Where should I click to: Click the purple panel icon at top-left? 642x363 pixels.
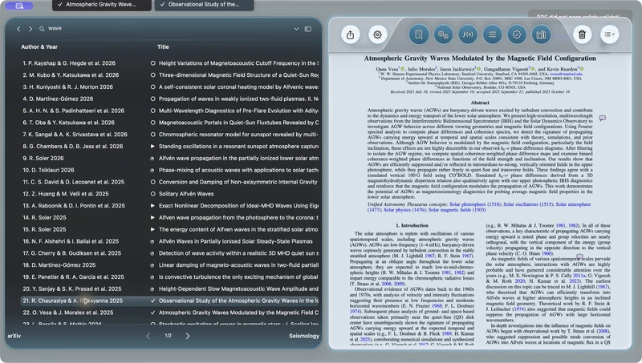coord(19,6)
